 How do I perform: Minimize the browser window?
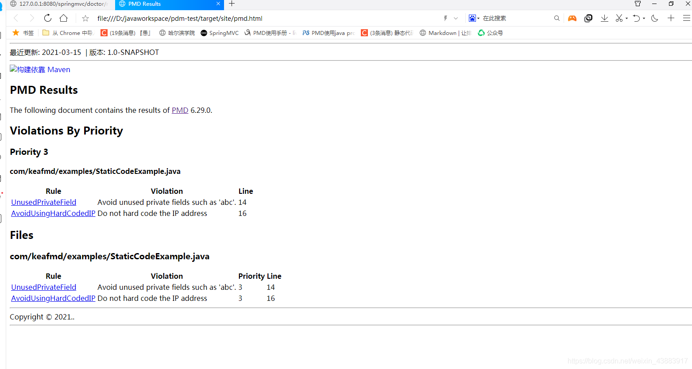click(654, 4)
